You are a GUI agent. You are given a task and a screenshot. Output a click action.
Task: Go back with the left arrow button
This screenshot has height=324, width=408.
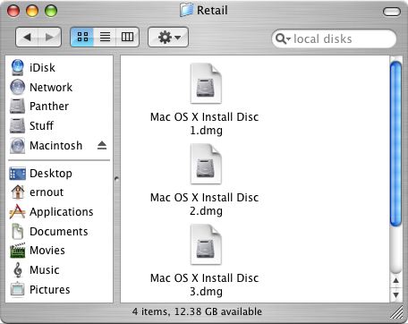27,37
